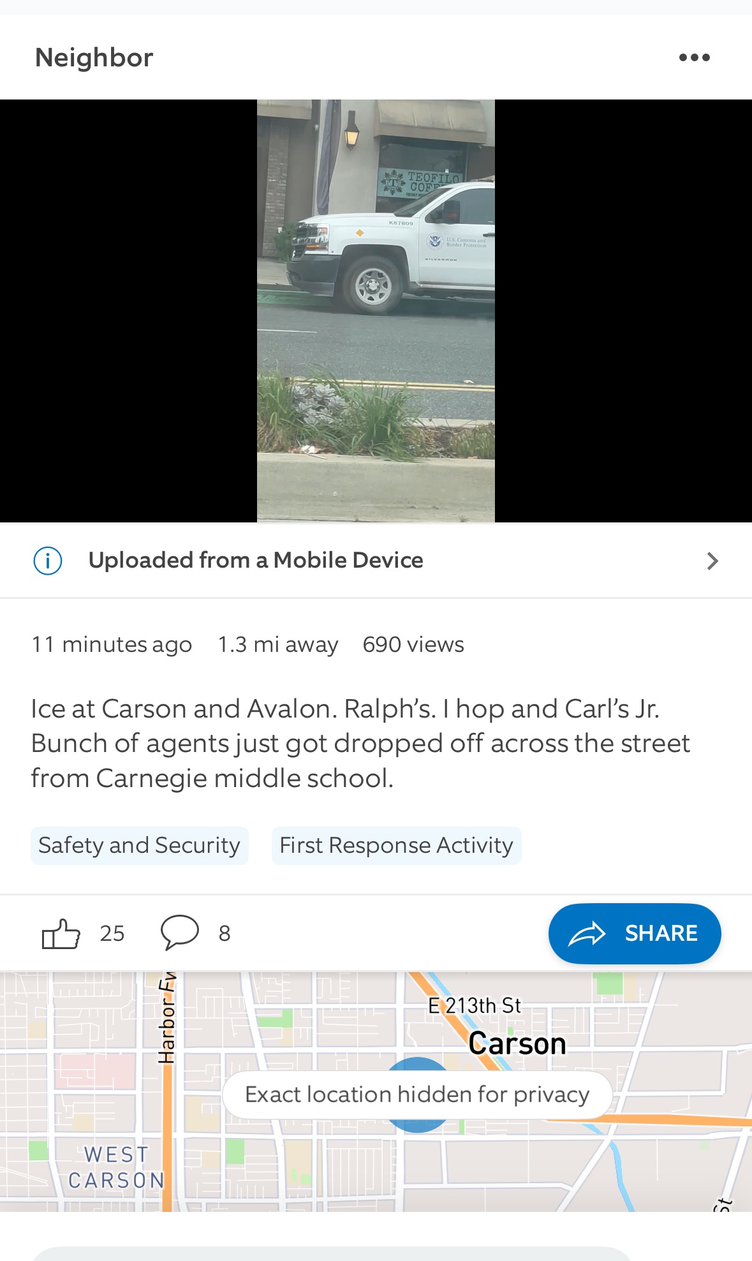
Task: Click the Carson label on map
Action: (517, 1044)
